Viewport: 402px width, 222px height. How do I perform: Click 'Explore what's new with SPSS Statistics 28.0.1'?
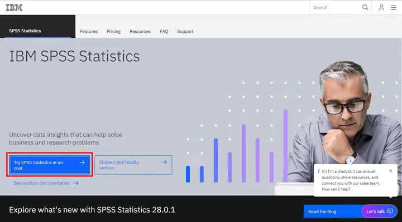(x=92, y=210)
